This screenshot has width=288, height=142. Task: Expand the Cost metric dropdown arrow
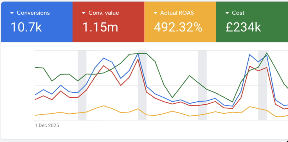point(227,13)
